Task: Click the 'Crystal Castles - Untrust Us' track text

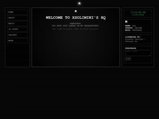Action: coord(135,40)
